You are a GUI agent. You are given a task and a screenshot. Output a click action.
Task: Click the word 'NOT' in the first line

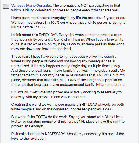(x=84, y=6)
